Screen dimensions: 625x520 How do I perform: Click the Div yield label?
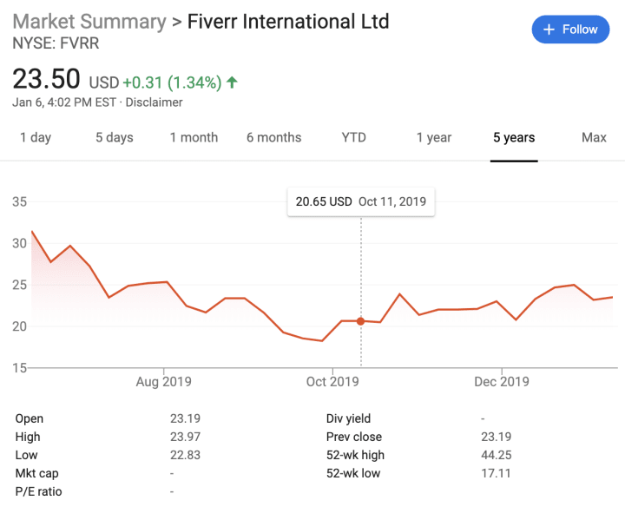(x=348, y=418)
